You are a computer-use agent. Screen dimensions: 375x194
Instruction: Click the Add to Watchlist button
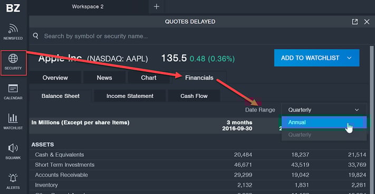pyautogui.click(x=316, y=58)
